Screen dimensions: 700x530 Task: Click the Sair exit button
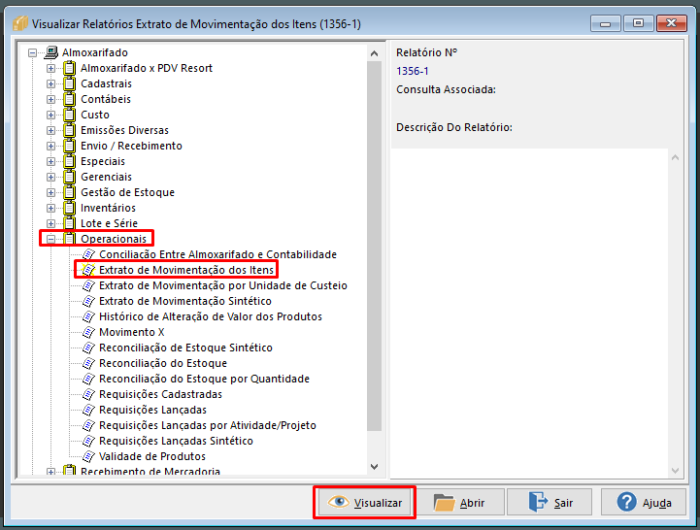(550, 502)
